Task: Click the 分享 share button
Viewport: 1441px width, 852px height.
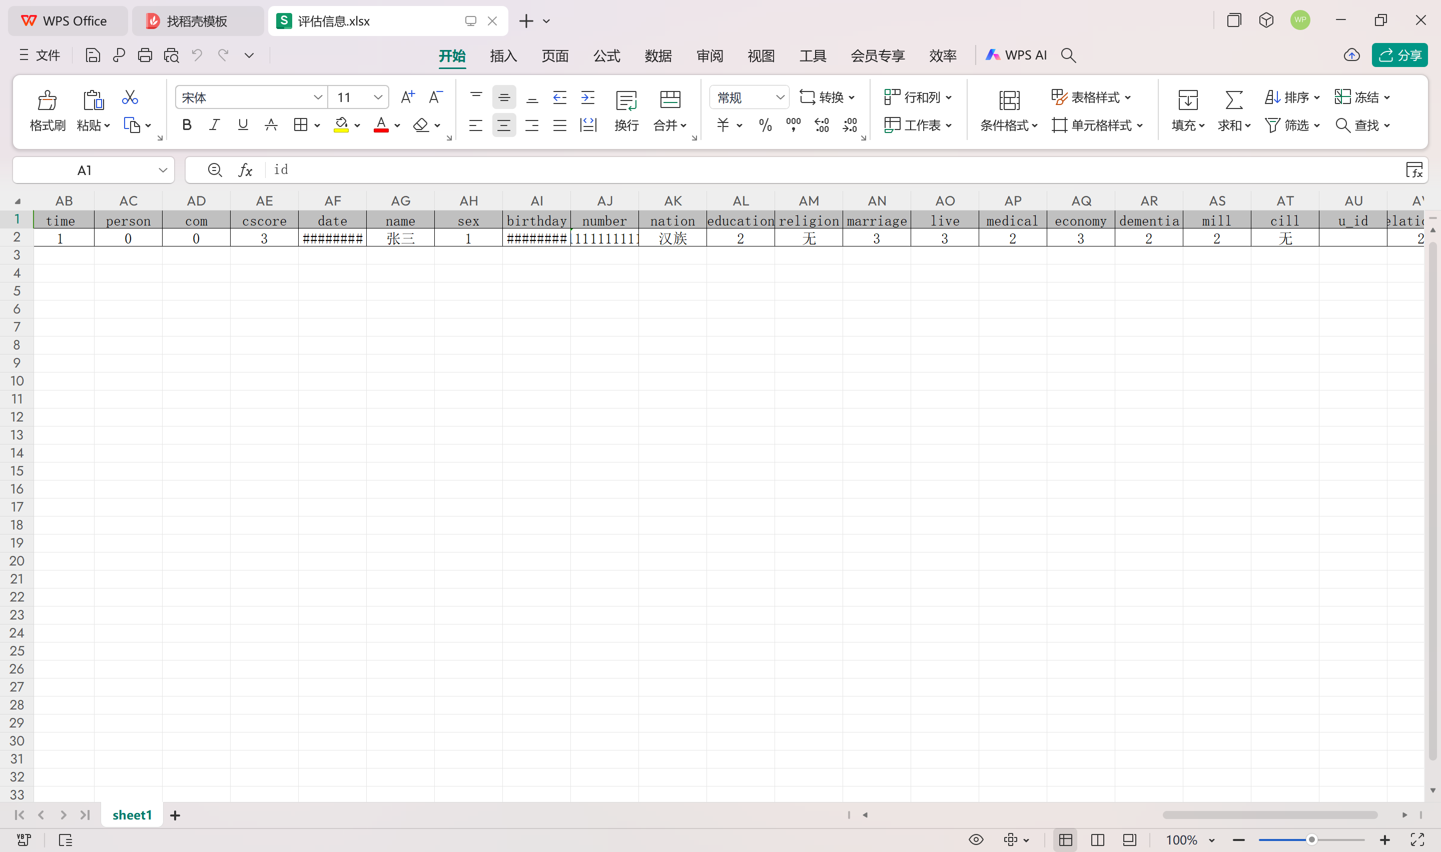Action: pos(1399,55)
